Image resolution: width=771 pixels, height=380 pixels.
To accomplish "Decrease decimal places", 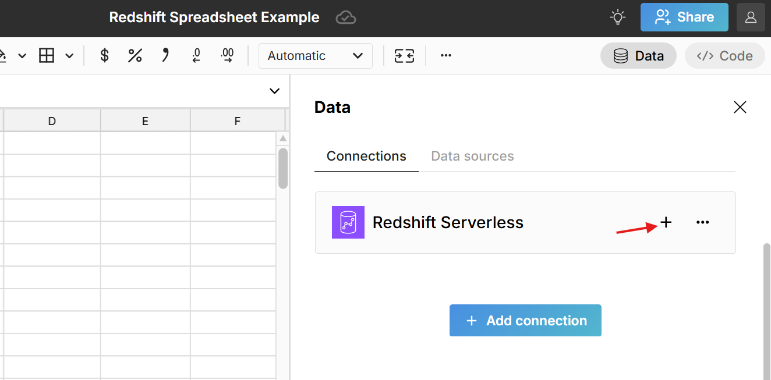I will tap(196, 55).
